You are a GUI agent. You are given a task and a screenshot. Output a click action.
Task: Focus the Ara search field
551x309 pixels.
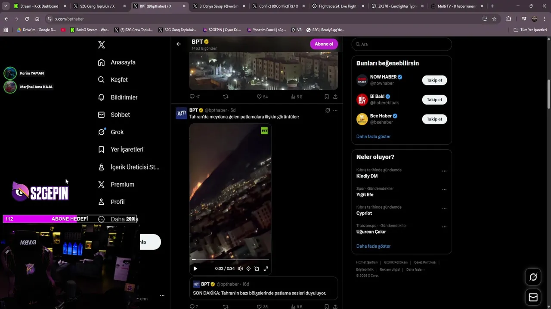click(x=402, y=44)
